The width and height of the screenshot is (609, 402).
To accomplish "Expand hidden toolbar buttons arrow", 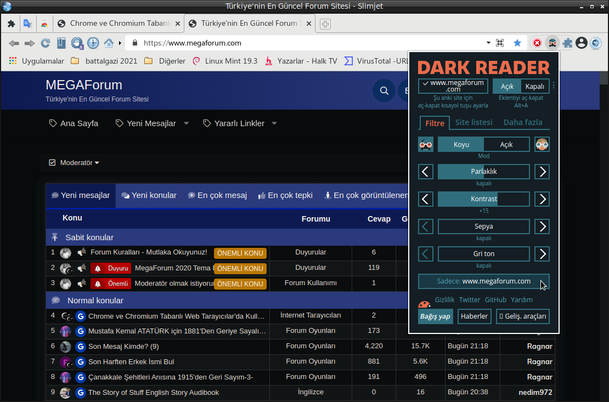I will coord(120,43).
